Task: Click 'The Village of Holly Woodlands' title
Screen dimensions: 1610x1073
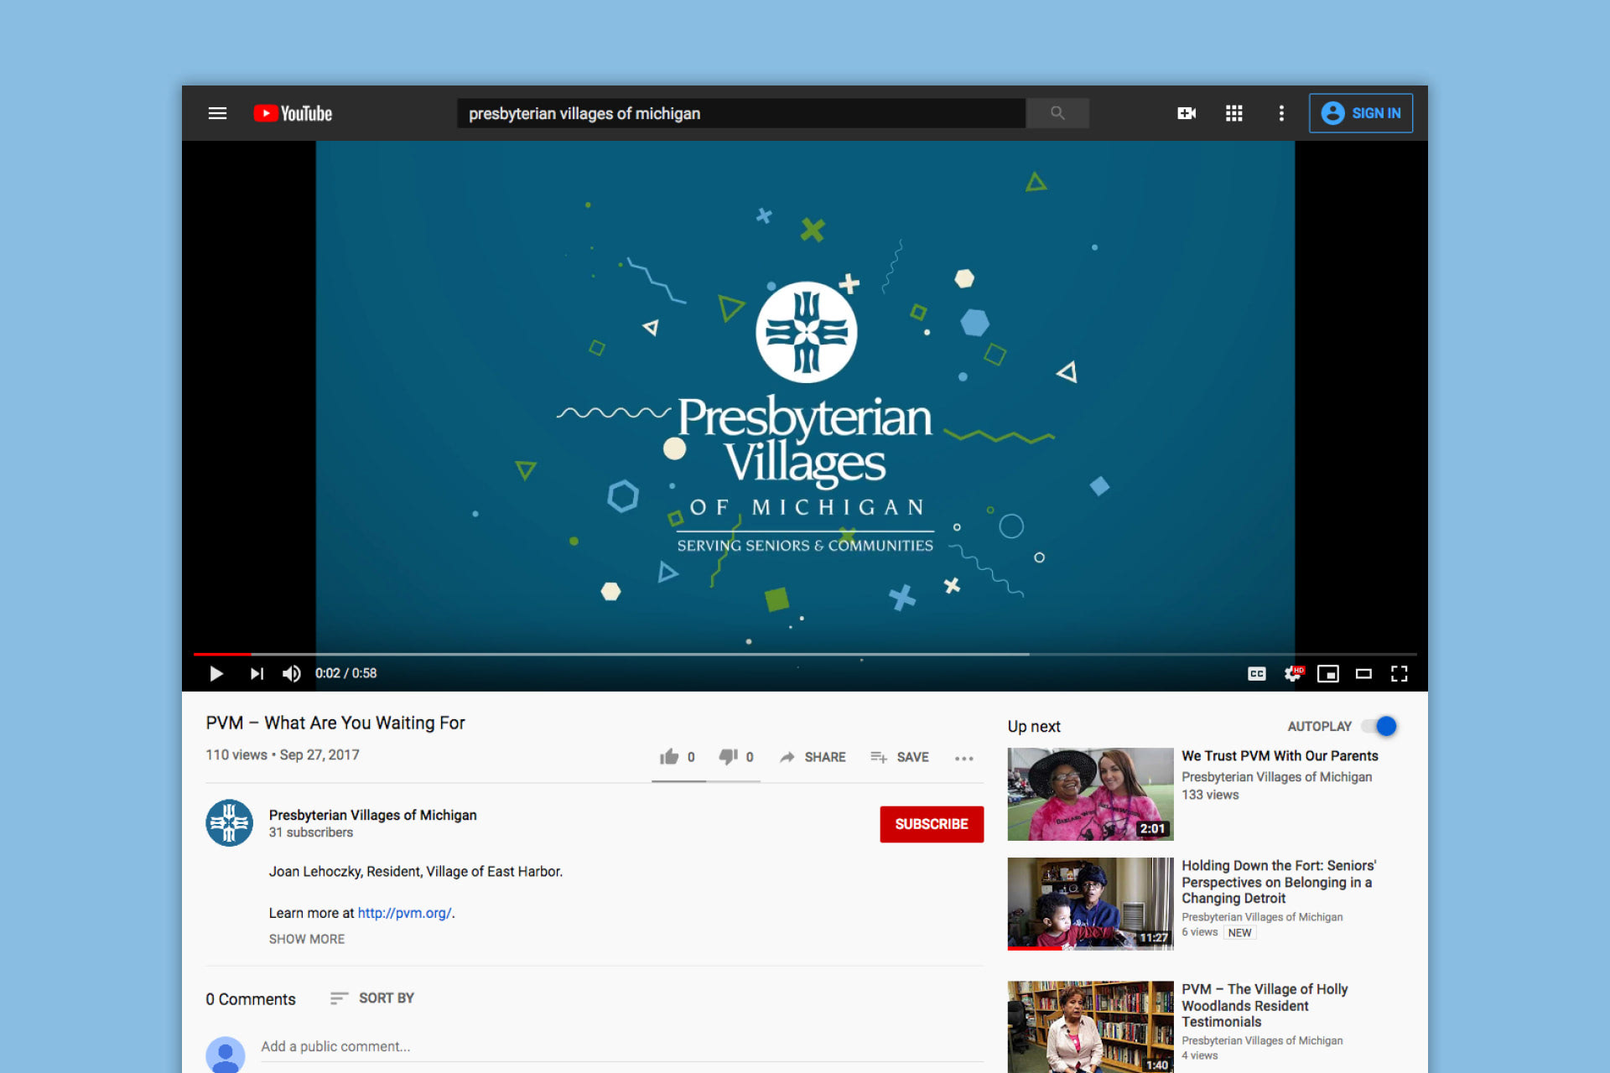Action: (x=1265, y=1005)
